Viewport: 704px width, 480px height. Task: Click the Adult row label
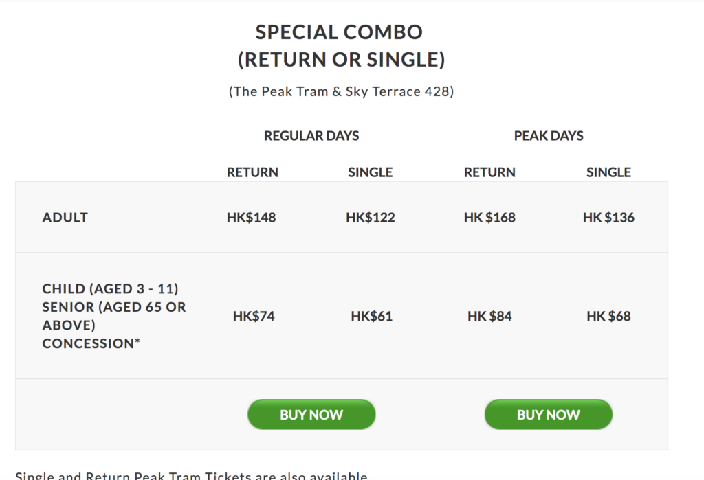pos(65,218)
